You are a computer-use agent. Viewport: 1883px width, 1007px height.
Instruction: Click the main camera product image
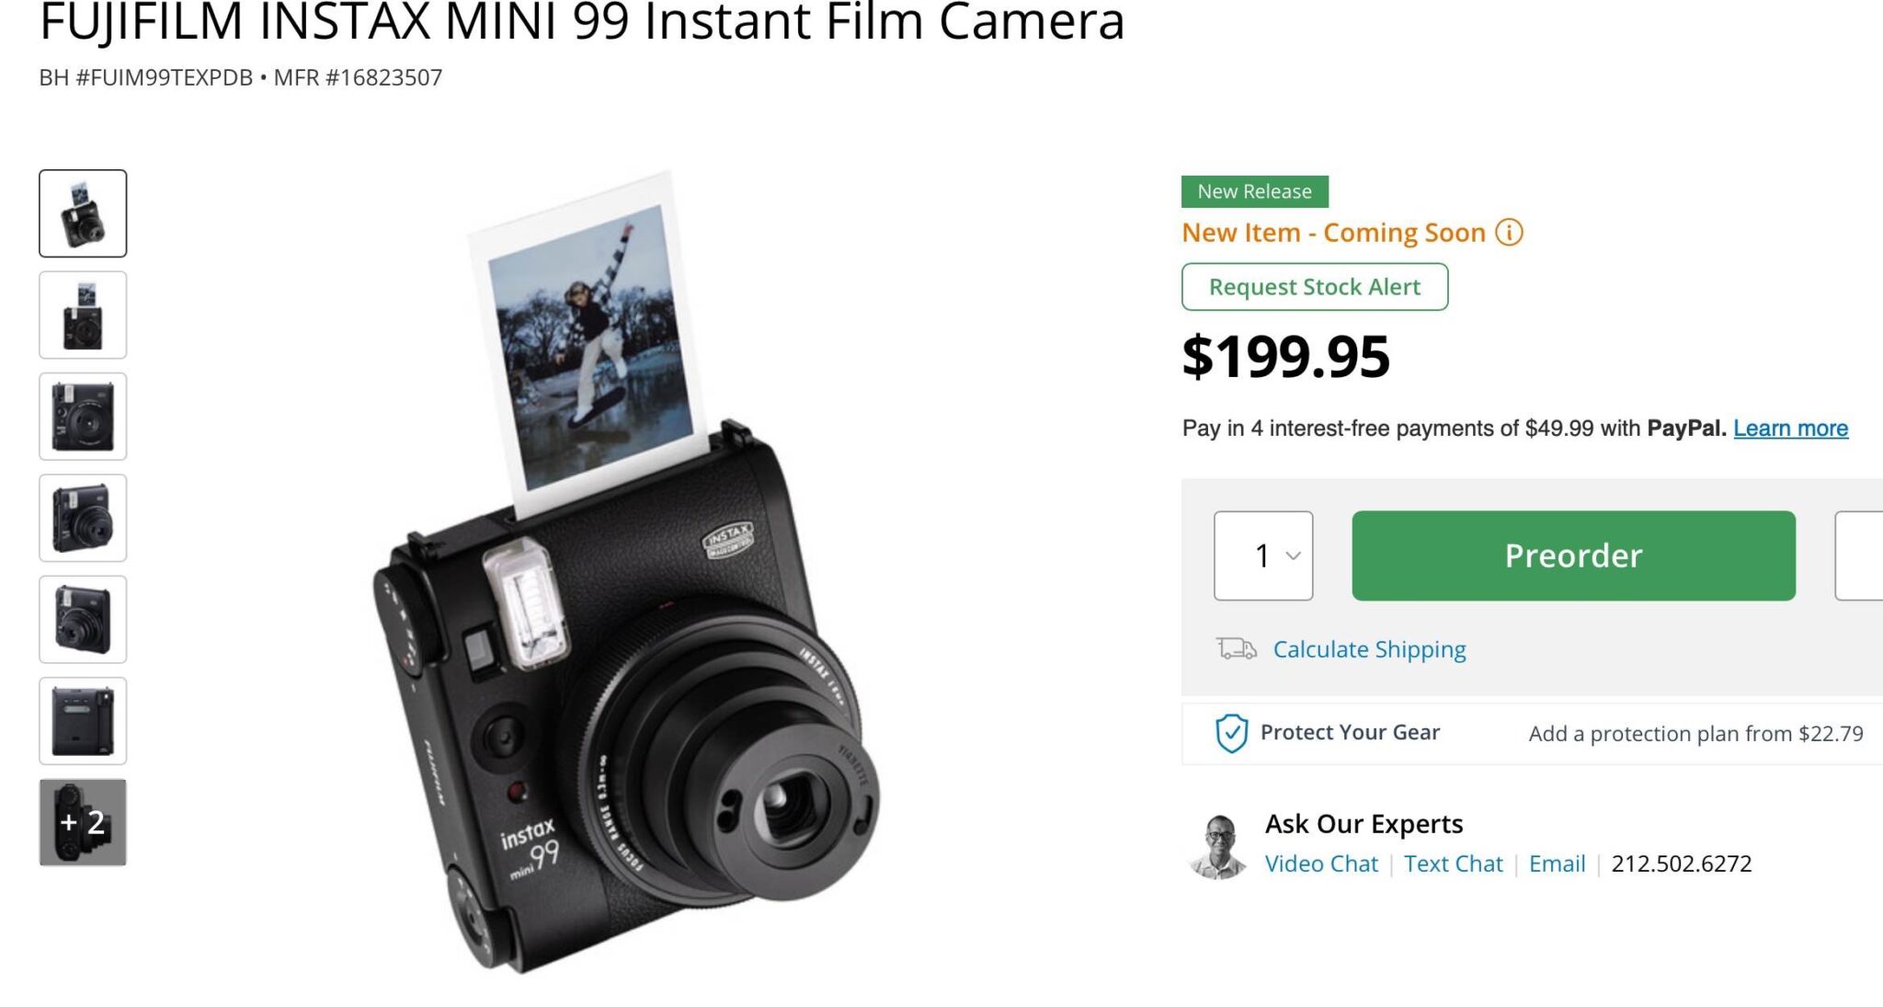(x=625, y=644)
